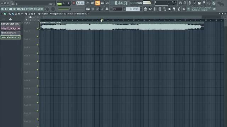Image resolution: width=227 pixels, height=127 pixels.
Task: Click the song position slider handle
Action: click(x=70, y=9)
